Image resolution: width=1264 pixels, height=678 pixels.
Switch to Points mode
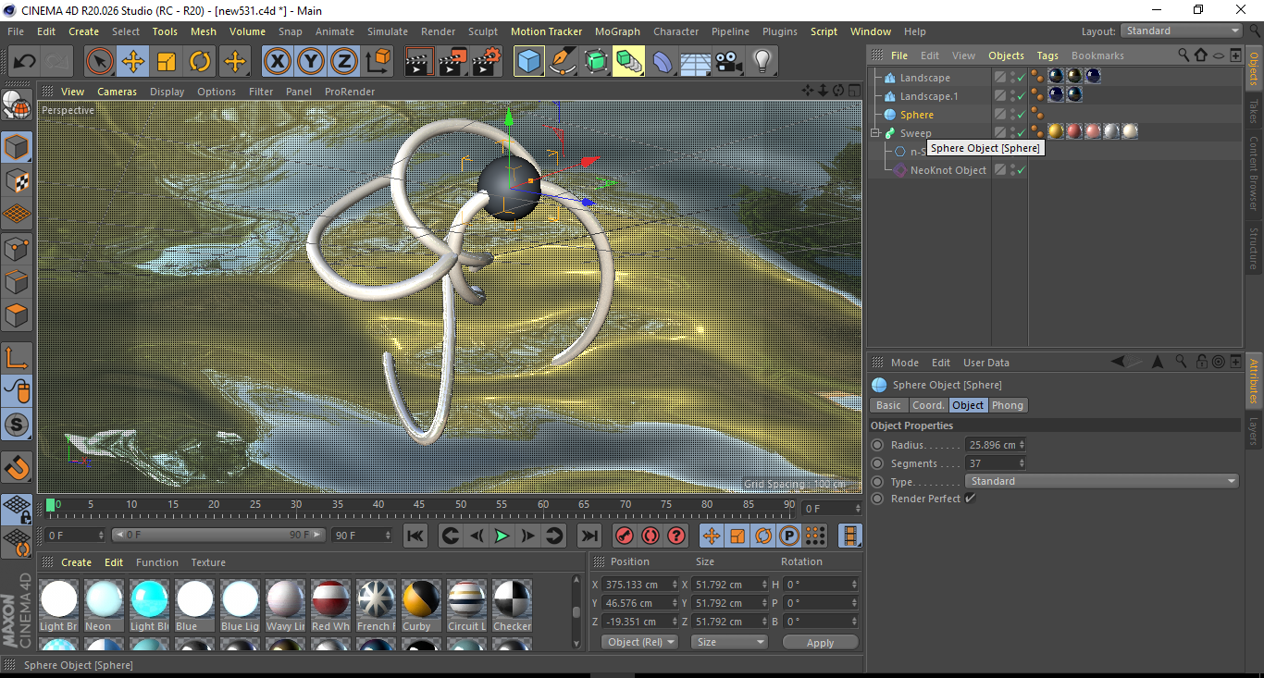coord(17,249)
